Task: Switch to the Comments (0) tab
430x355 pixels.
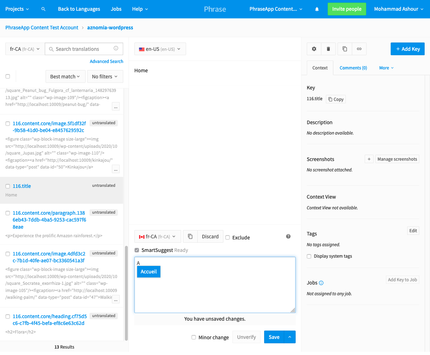Action: click(353, 67)
